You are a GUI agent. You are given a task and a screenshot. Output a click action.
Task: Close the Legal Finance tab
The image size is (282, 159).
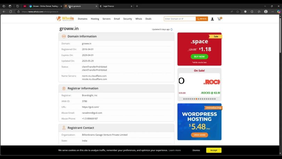pos(132,6)
